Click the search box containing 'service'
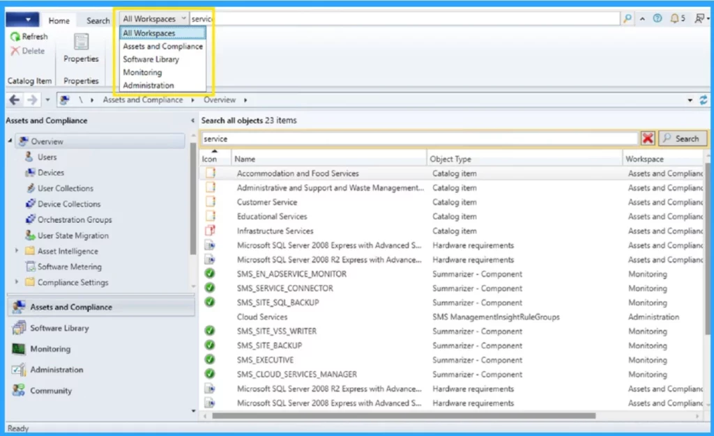The height and width of the screenshot is (436, 714). 419,139
